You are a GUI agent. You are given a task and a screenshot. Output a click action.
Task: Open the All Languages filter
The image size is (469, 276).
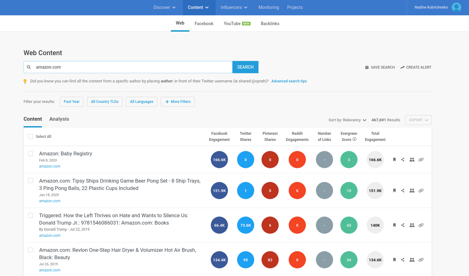[141, 102]
